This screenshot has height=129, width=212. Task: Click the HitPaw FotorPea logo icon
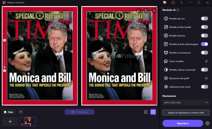[4, 2]
